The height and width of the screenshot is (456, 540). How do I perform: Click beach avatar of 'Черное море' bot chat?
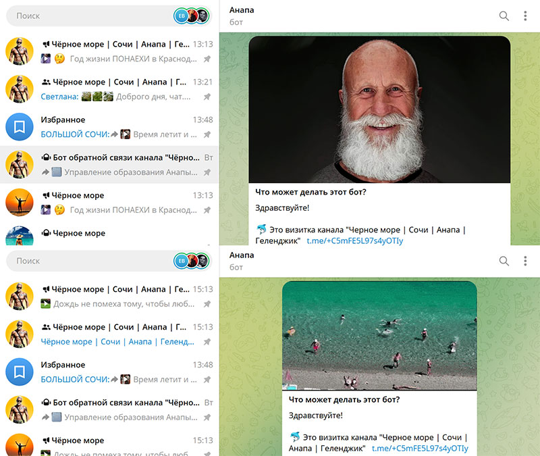(x=20, y=236)
